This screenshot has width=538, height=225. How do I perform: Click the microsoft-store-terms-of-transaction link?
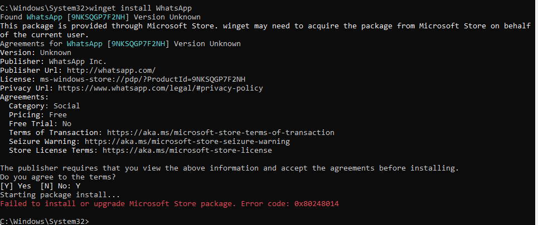(219, 133)
